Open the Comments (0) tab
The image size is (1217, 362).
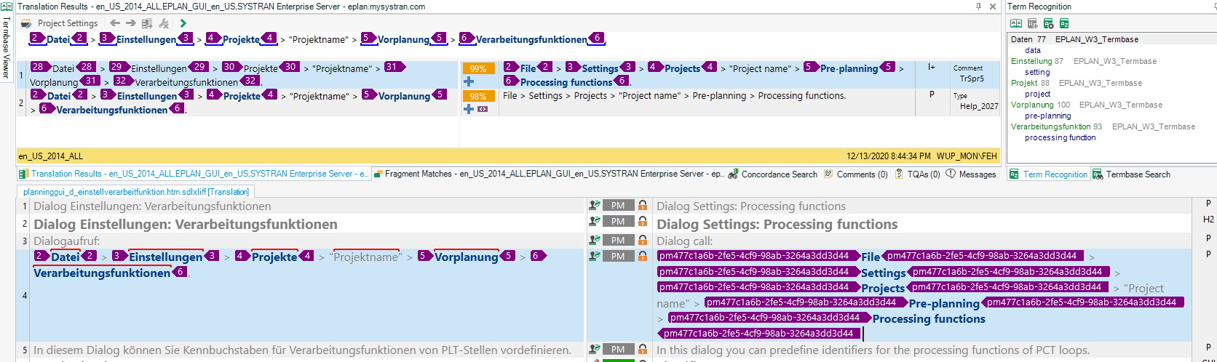click(x=855, y=174)
